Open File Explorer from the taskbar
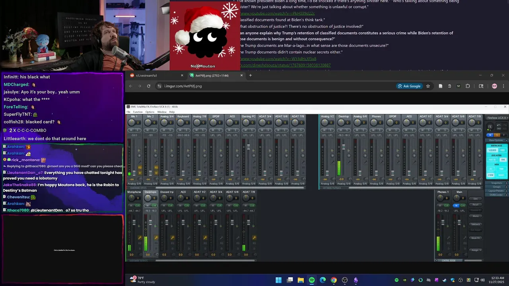Viewport: 509px width, 286px height. click(301, 280)
